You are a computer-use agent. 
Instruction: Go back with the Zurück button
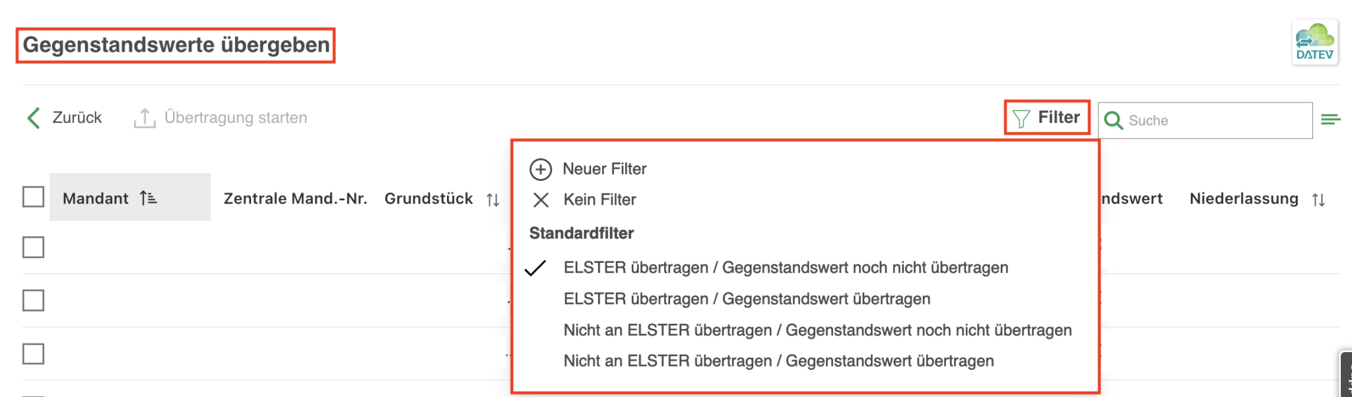point(64,118)
